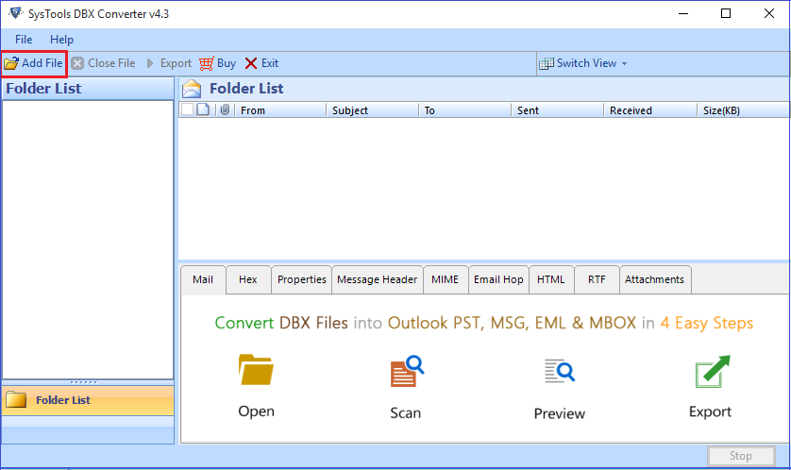Switch to the Hex tab
791x470 pixels.
[x=248, y=279]
